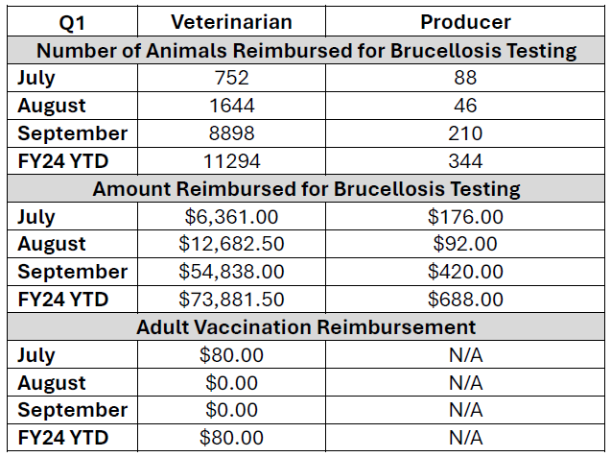Select the $12,682.50 cell
The image size is (611, 457).
(x=231, y=244)
